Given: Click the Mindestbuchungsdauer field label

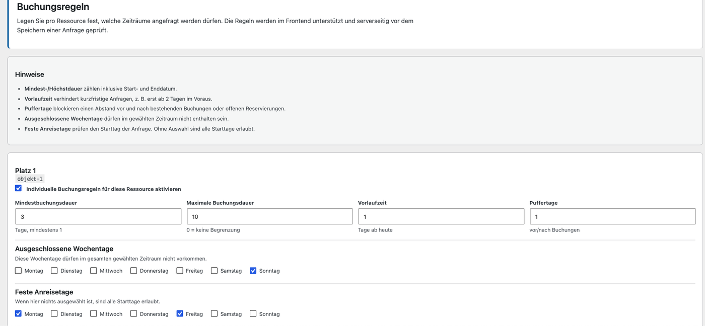Looking at the screenshot, I should coord(46,203).
